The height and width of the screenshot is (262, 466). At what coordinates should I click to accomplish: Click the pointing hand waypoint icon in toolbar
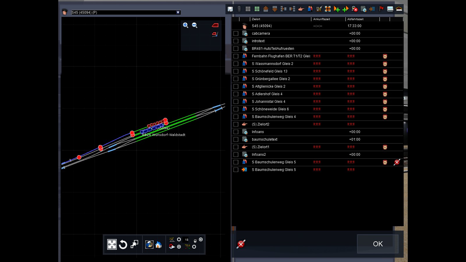(x=301, y=9)
